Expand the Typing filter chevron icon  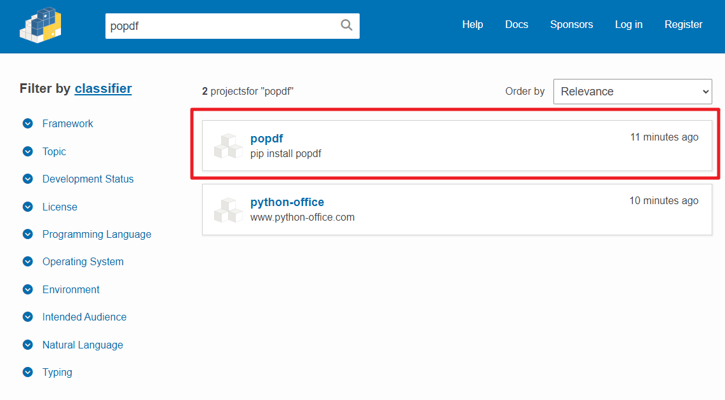[28, 372]
